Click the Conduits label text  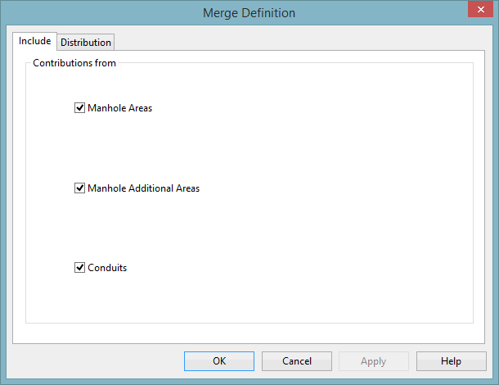107,268
